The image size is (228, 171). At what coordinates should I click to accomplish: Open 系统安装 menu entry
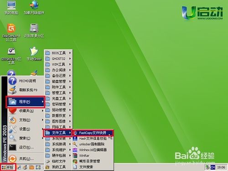click(58, 139)
